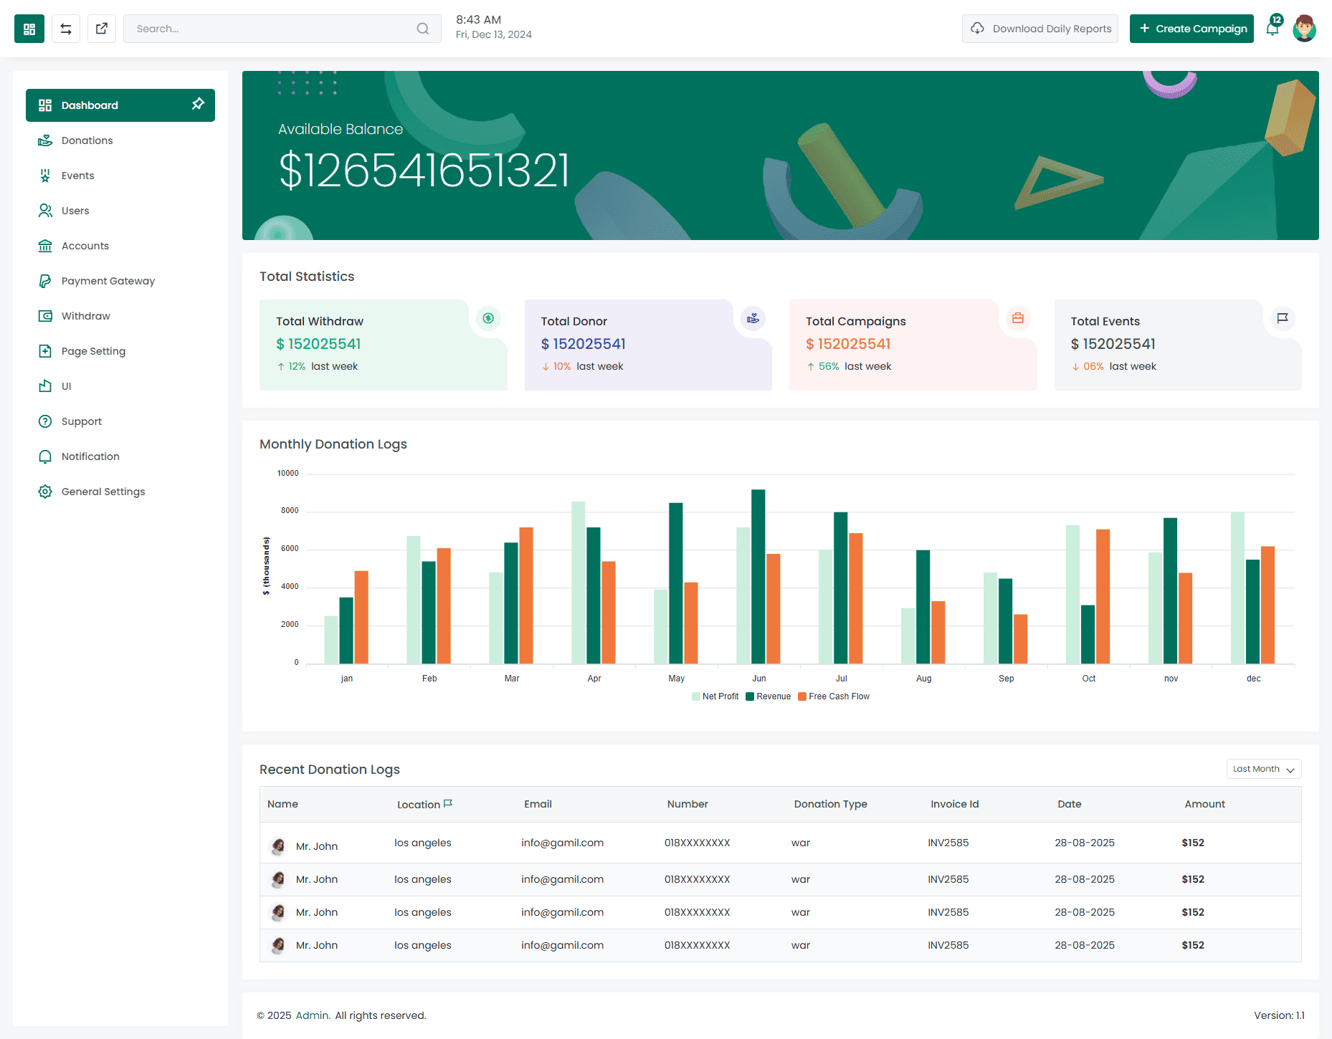This screenshot has width=1332, height=1039.
Task: Click the swap arrows icon in the header
Action: (66, 29)
